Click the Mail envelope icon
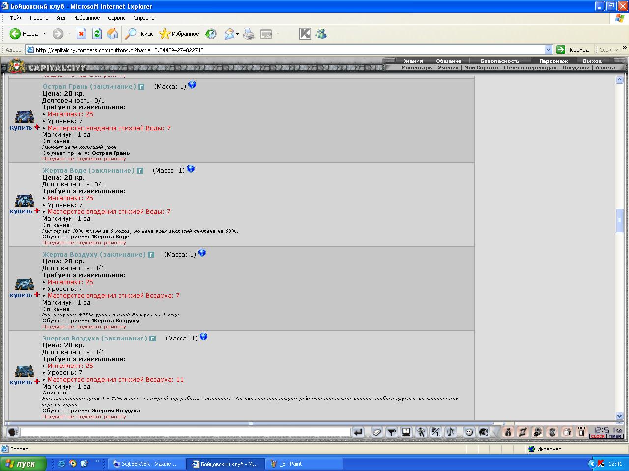Viewport: 629px width, 471px height. (229, 34)
